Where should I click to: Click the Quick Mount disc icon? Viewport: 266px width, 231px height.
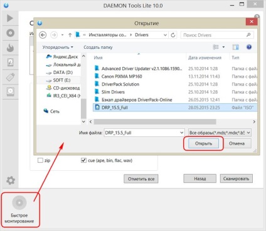click(x=19, y=203)
